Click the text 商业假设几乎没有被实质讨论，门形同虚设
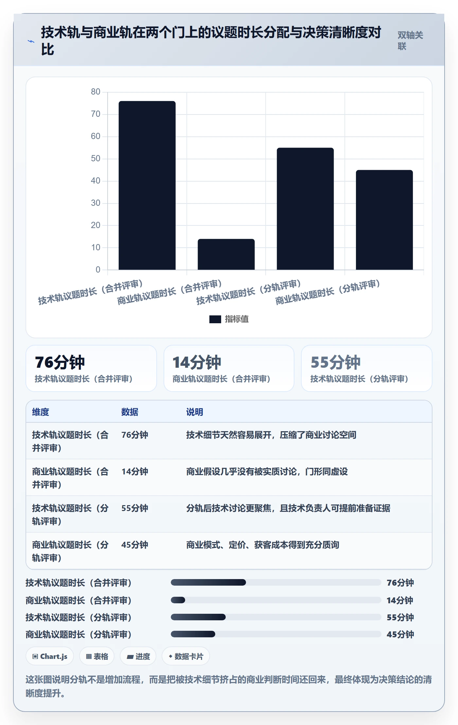This screenshot has width=458, height=725. click(267, 471)
